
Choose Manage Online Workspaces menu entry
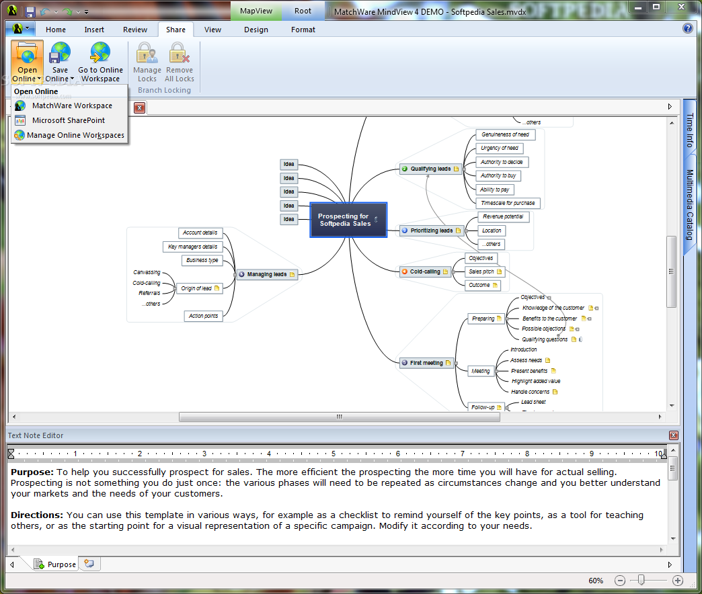pyautogui.click(x=69, y=135)
